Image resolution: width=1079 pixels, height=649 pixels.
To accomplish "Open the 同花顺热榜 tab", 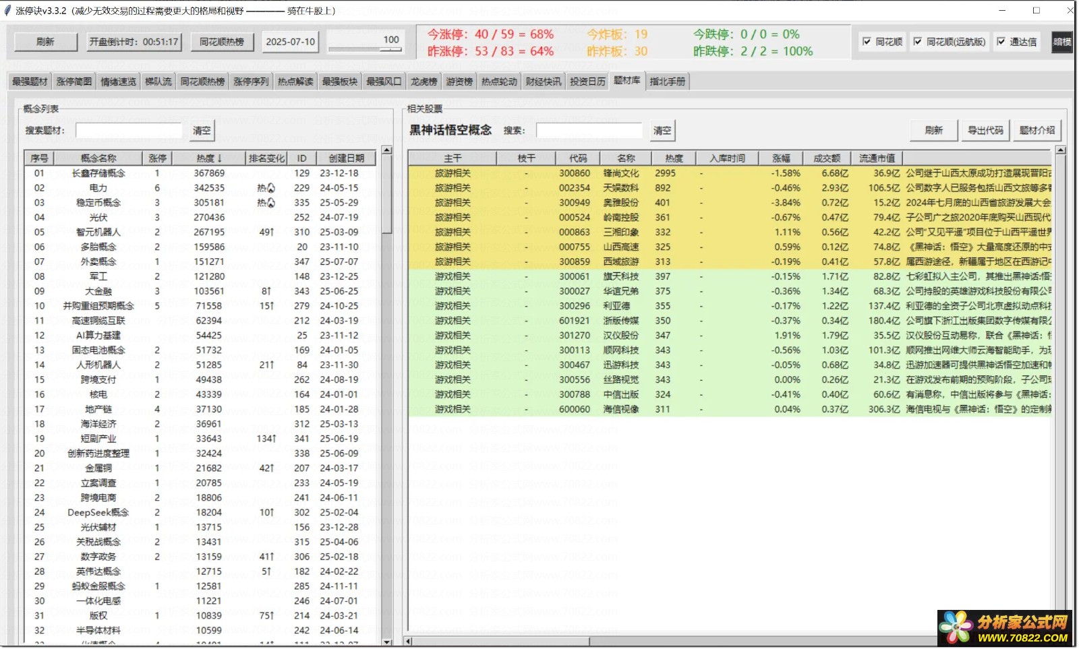I will 202,82.
